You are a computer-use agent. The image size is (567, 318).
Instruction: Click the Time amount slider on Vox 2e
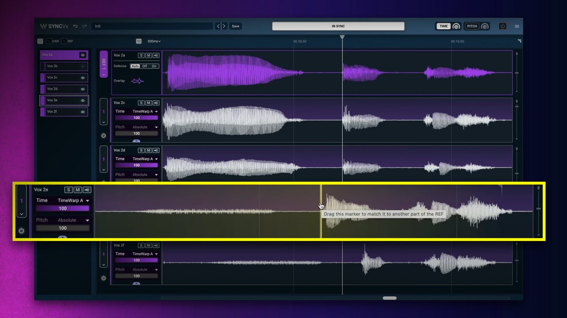(x=62, y=208)
